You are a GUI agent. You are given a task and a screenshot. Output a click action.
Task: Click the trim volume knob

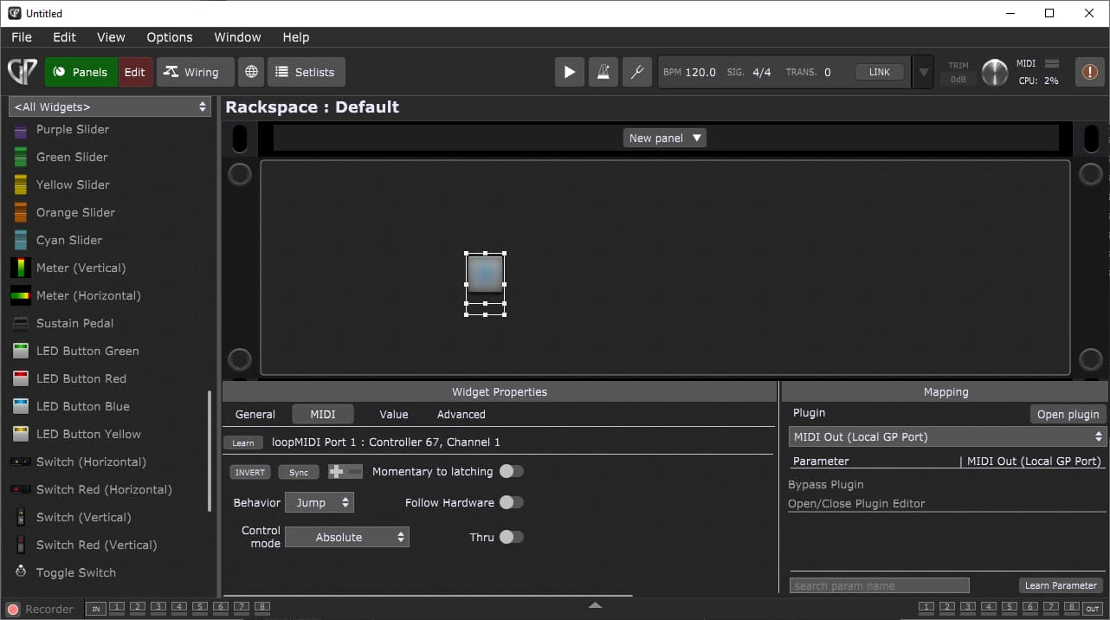[994, 73]
